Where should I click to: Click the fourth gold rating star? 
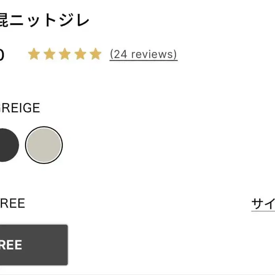pos(80,54)
